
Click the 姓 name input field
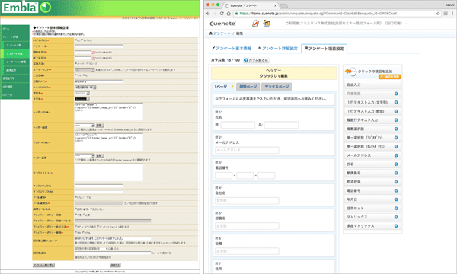238,125
